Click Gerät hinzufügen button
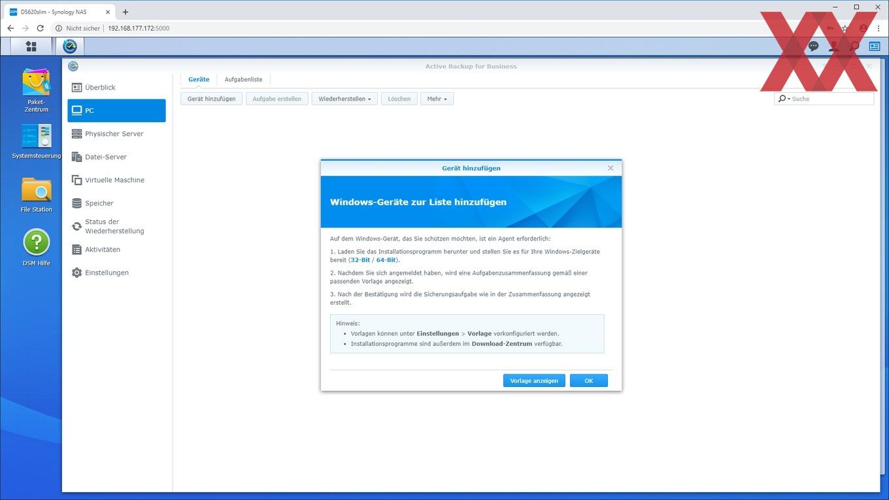The image size is (889, 500). (212, 99)
